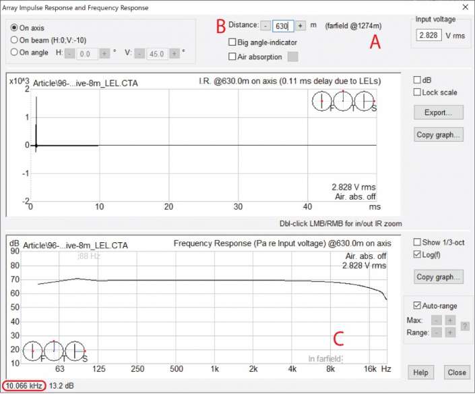
Task: Select the On axis radio button
Action: (x=15, y=28)
